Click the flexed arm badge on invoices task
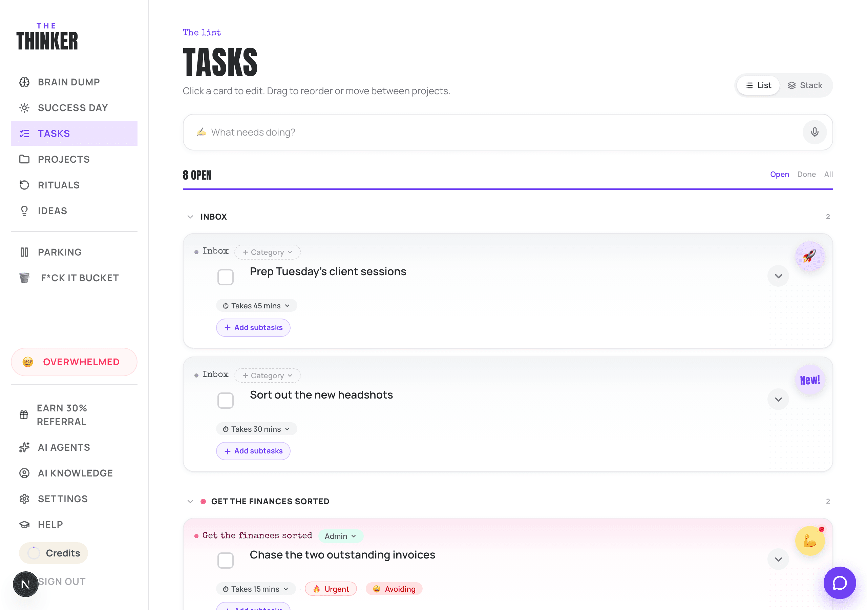Image resolution: width=867 pixels, height=610 pixels. [x=810, y=541]
